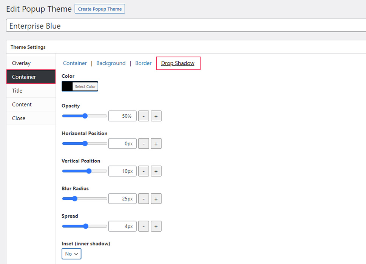Switch to the Container sub-tab
The height and width of the screenshot is (264, 366).
tap(74, 63)
